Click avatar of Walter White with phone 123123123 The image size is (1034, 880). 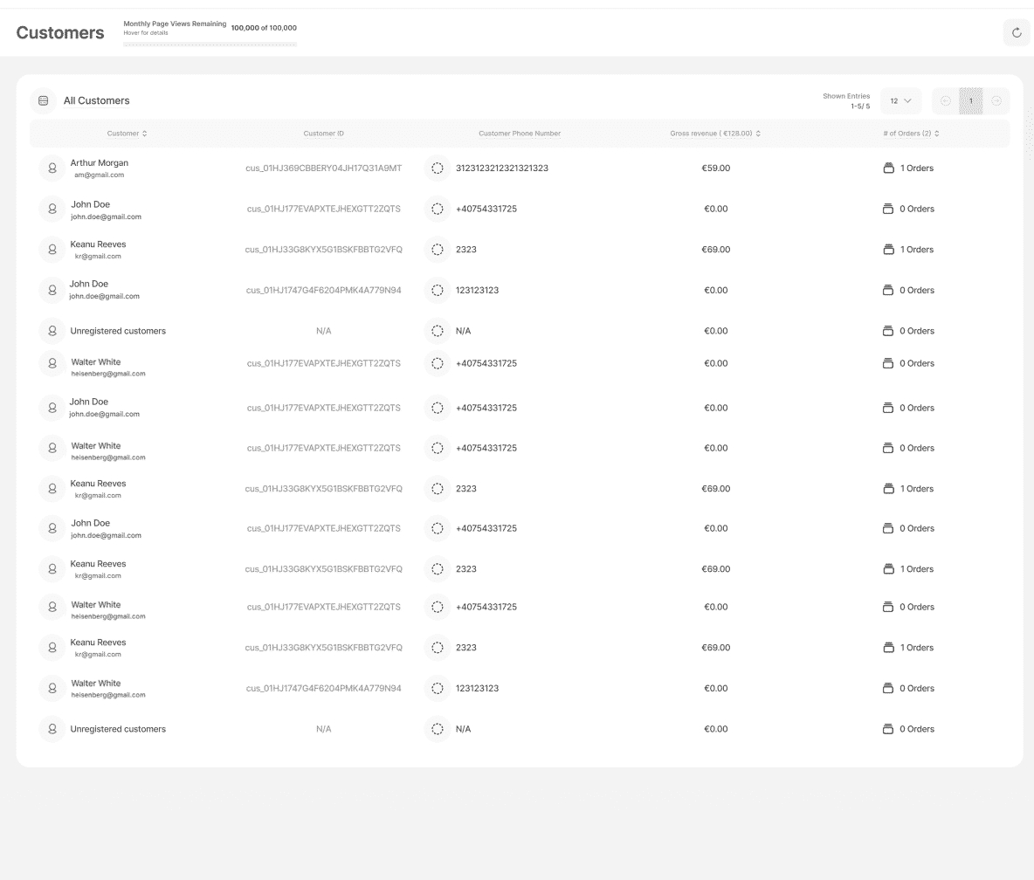click(x=52, y=688)
